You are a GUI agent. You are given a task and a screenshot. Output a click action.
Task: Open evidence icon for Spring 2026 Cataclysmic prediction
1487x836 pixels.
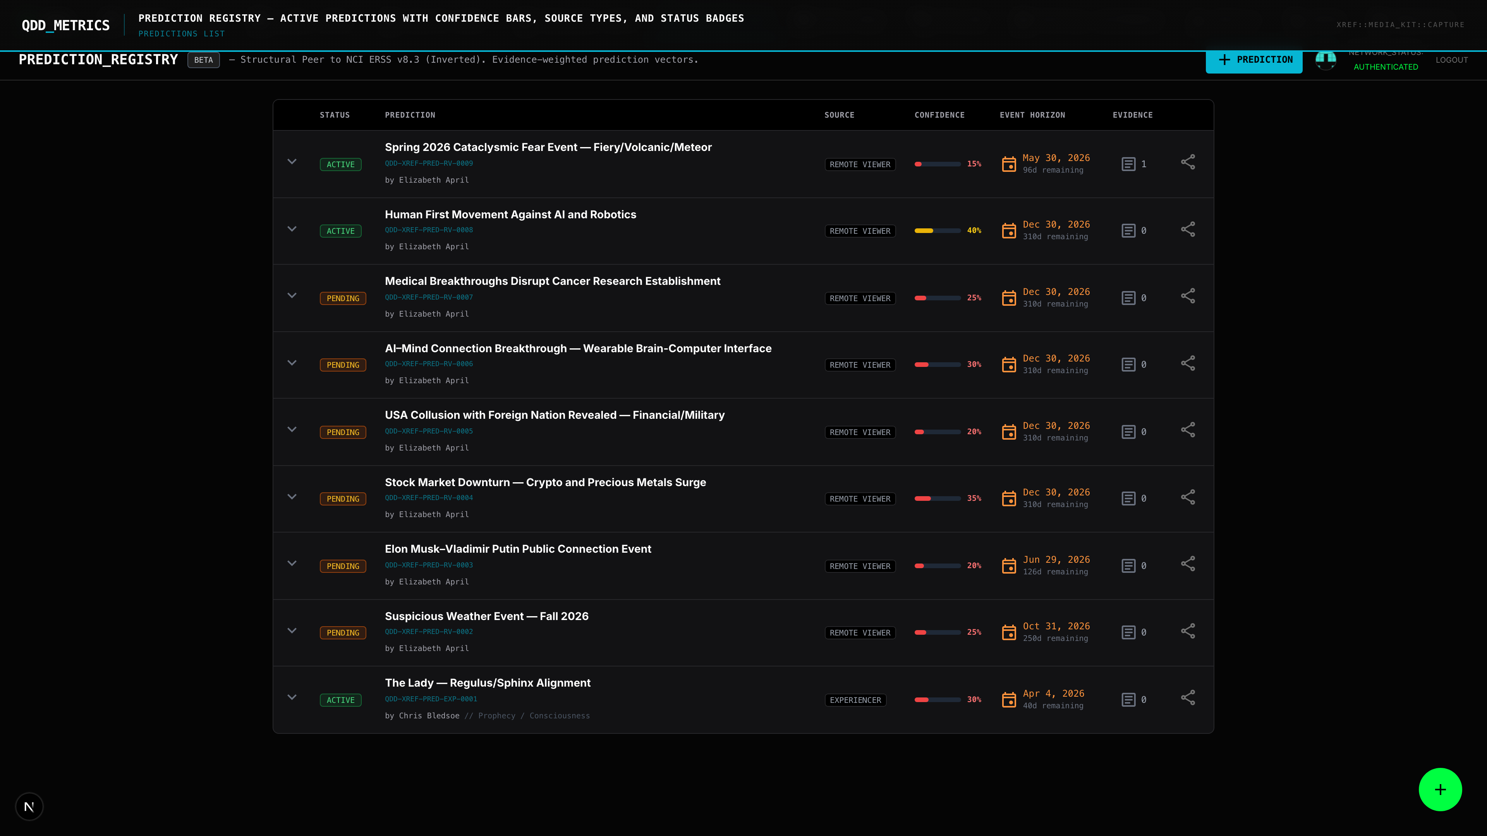[x=1128, y=164]
